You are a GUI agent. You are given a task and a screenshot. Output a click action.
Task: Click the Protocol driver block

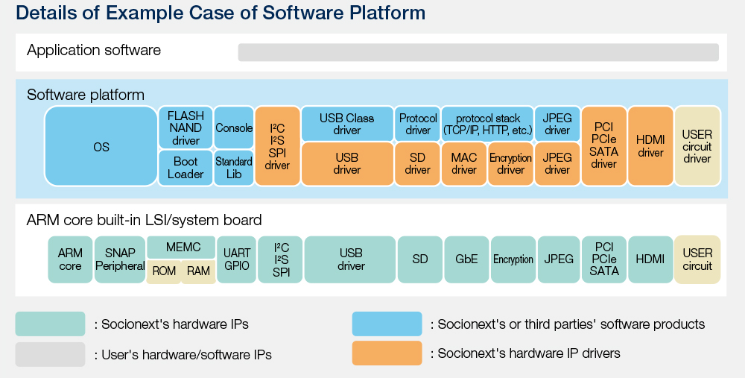[418, 124]
